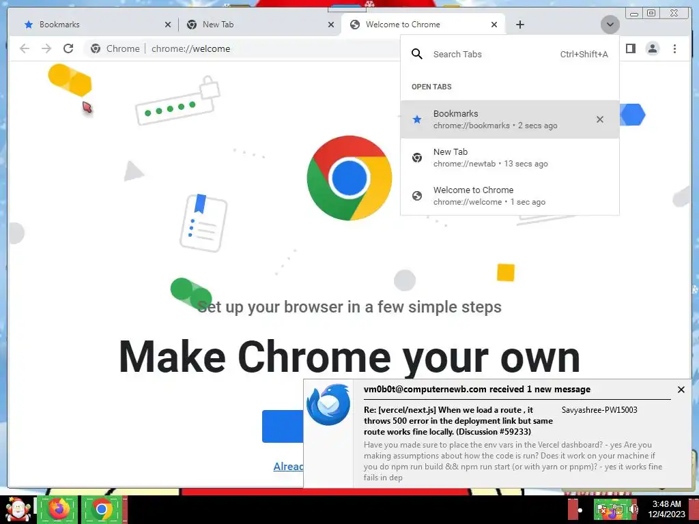
Task: Click the Thunderbird logo in notification
Action: point(328,405)
